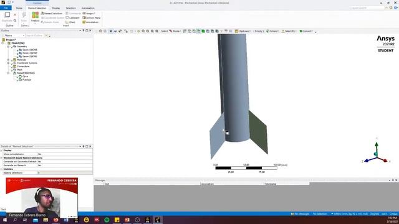Open the selection Mode dropdown
Image resolution: width=399 pixels, height=224 pixels.
[175, 31]
